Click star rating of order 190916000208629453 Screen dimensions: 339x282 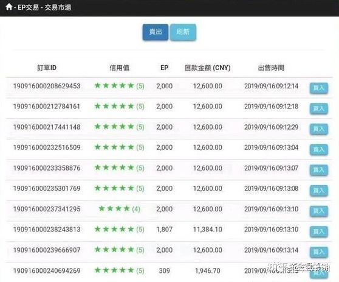119,86
